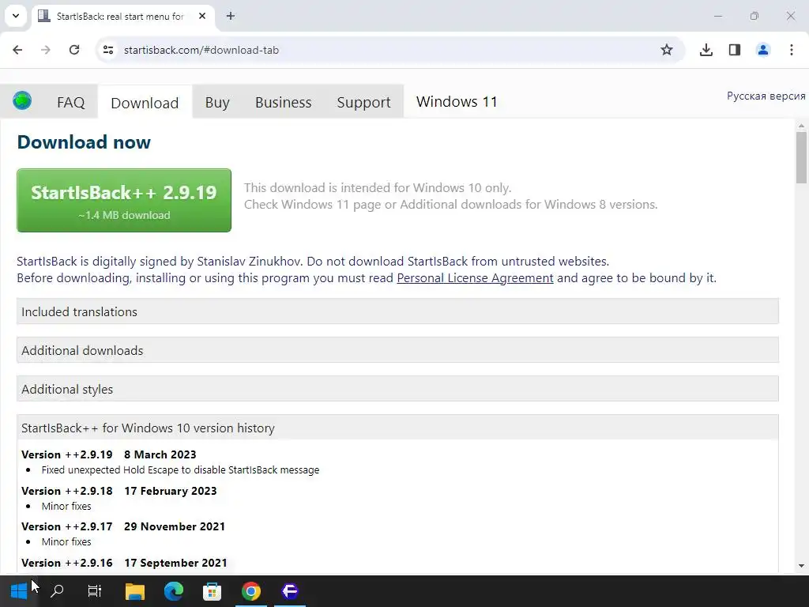
Task: Open Chrome downloads icon
Action: (x=706, y=50)
